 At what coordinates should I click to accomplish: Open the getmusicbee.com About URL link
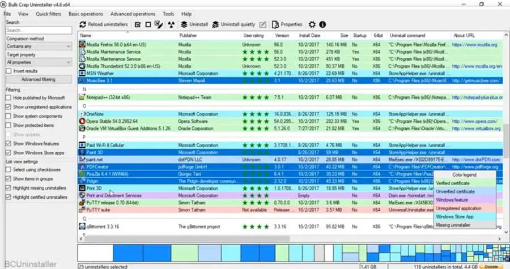tap(476, 80)
